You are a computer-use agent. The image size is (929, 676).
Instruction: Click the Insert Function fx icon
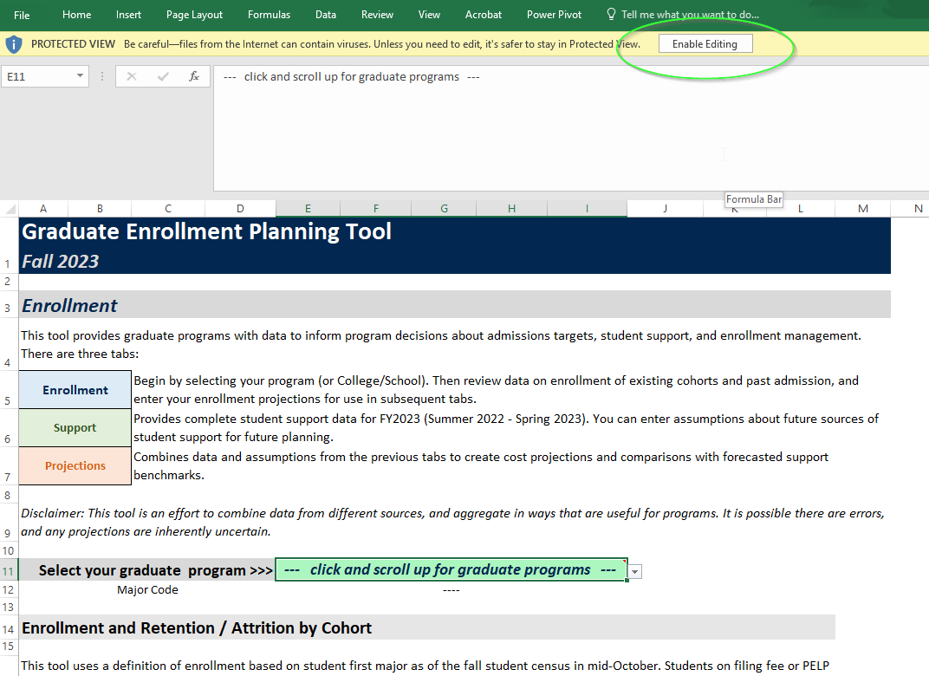(194, 76)
